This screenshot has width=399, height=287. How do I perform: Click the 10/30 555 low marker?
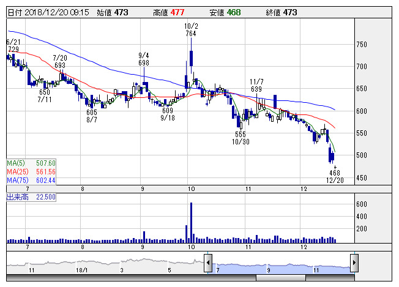coord(239,138)
